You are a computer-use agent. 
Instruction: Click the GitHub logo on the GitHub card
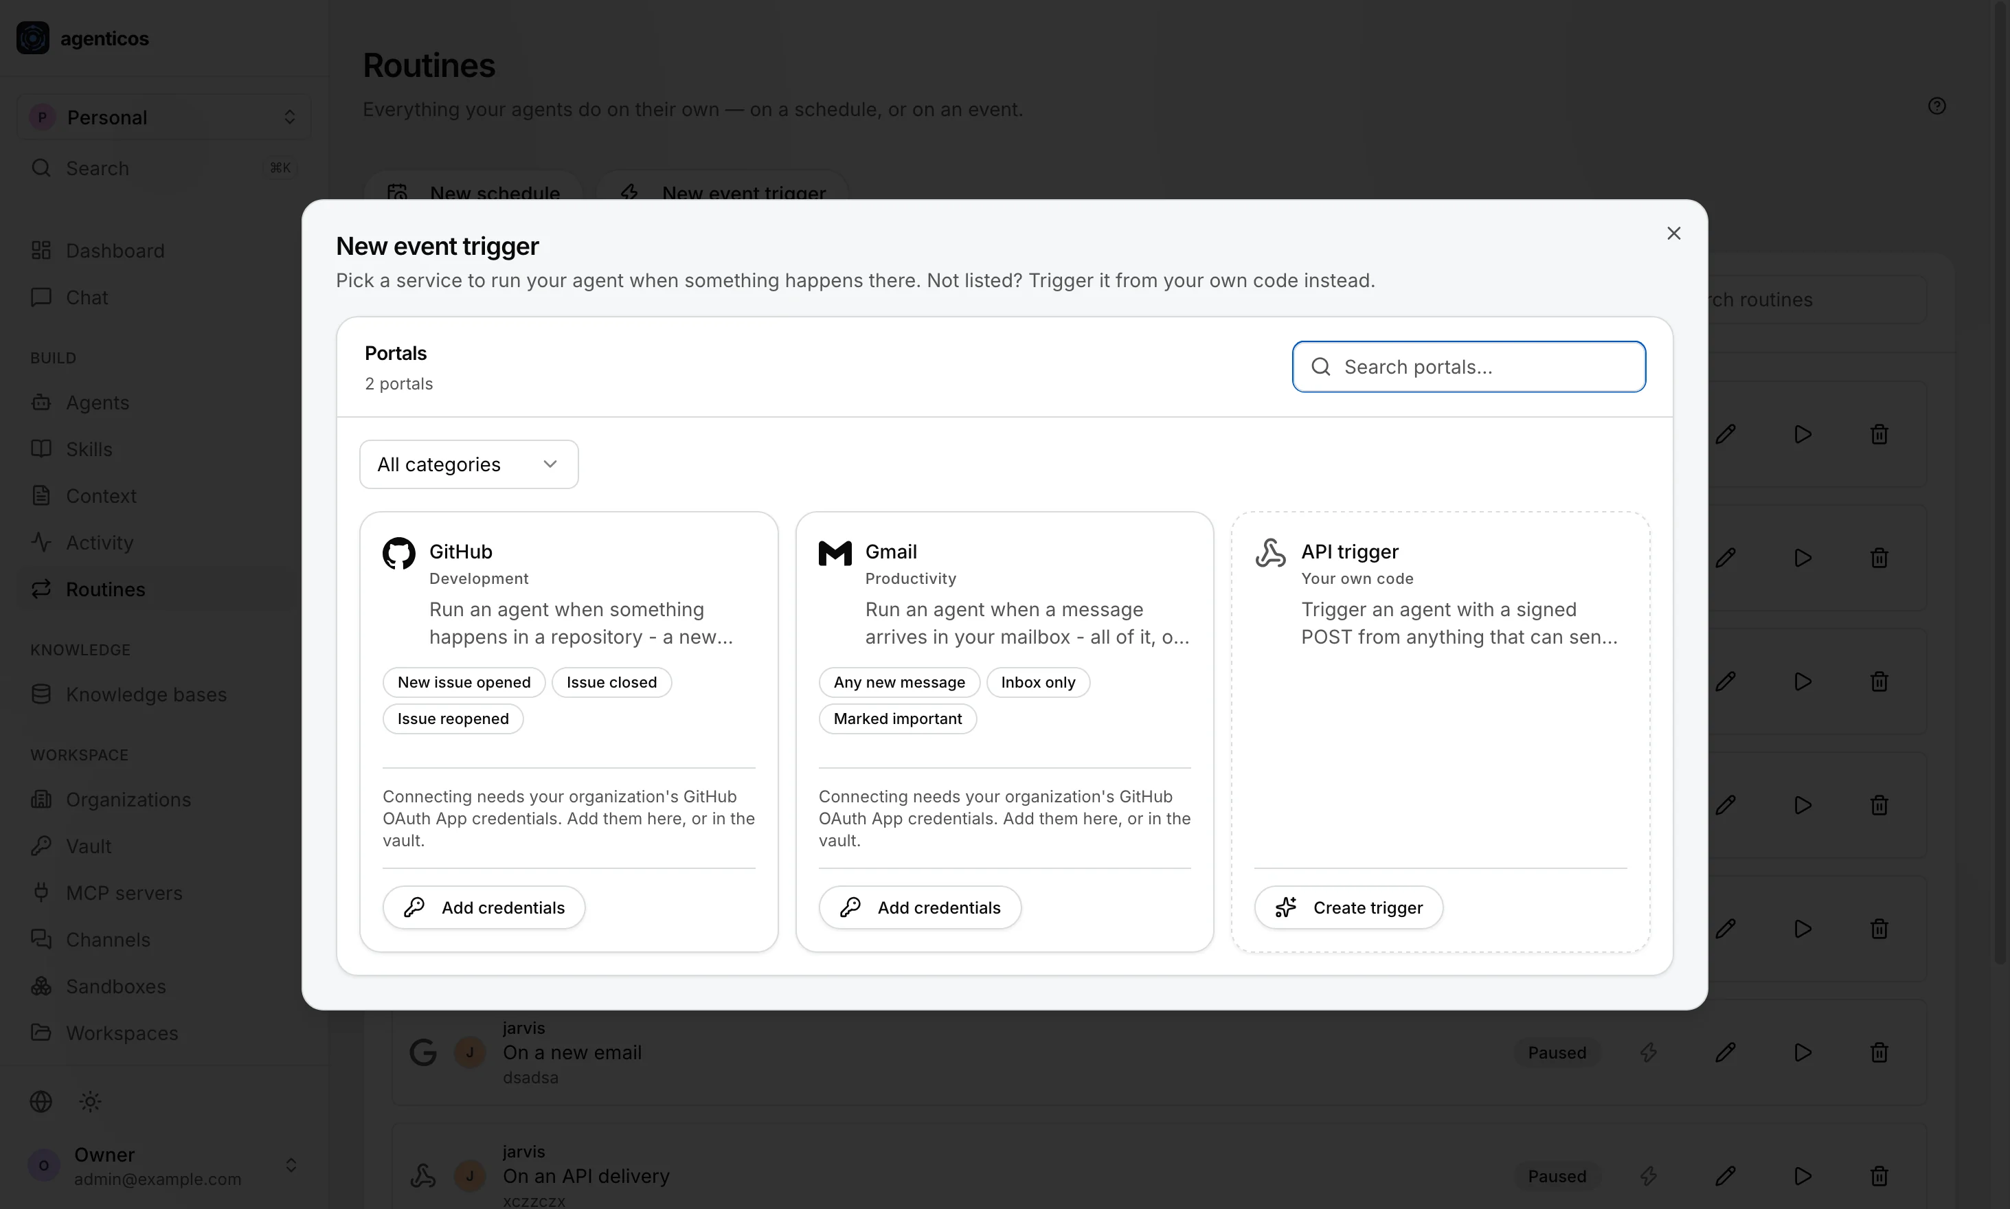399,553
